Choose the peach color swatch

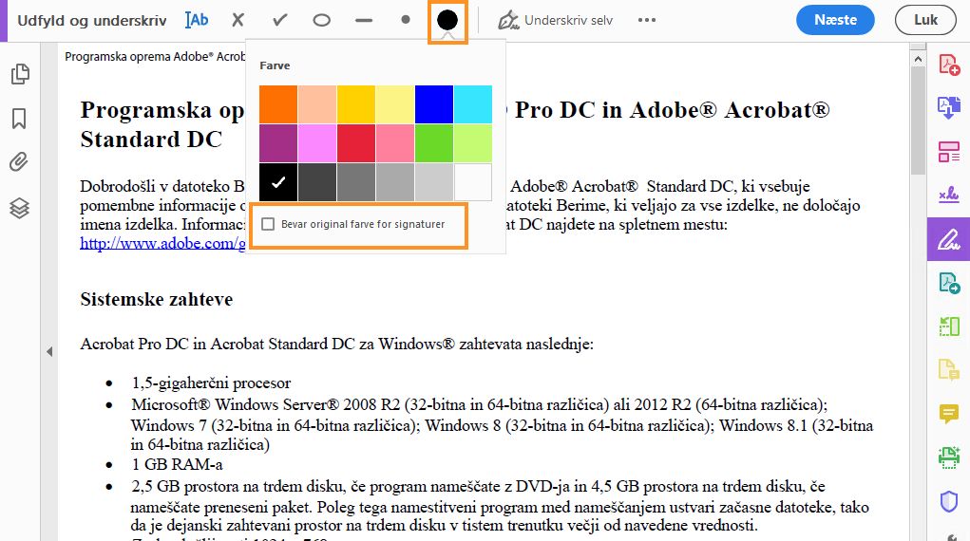(x=317, y=104)
